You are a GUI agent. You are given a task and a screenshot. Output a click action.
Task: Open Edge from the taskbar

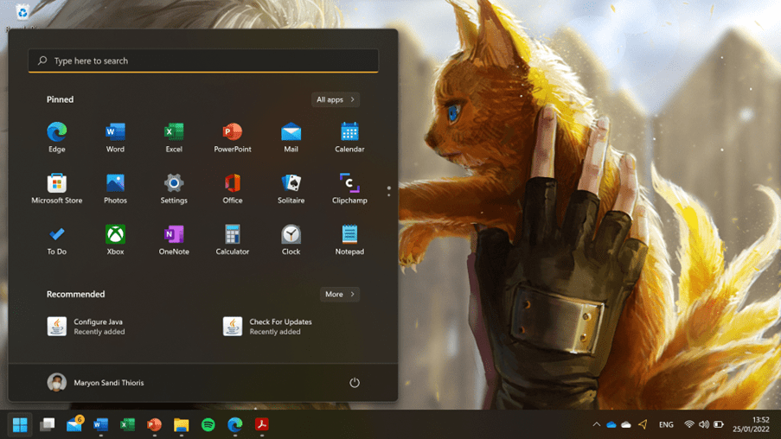235,424
